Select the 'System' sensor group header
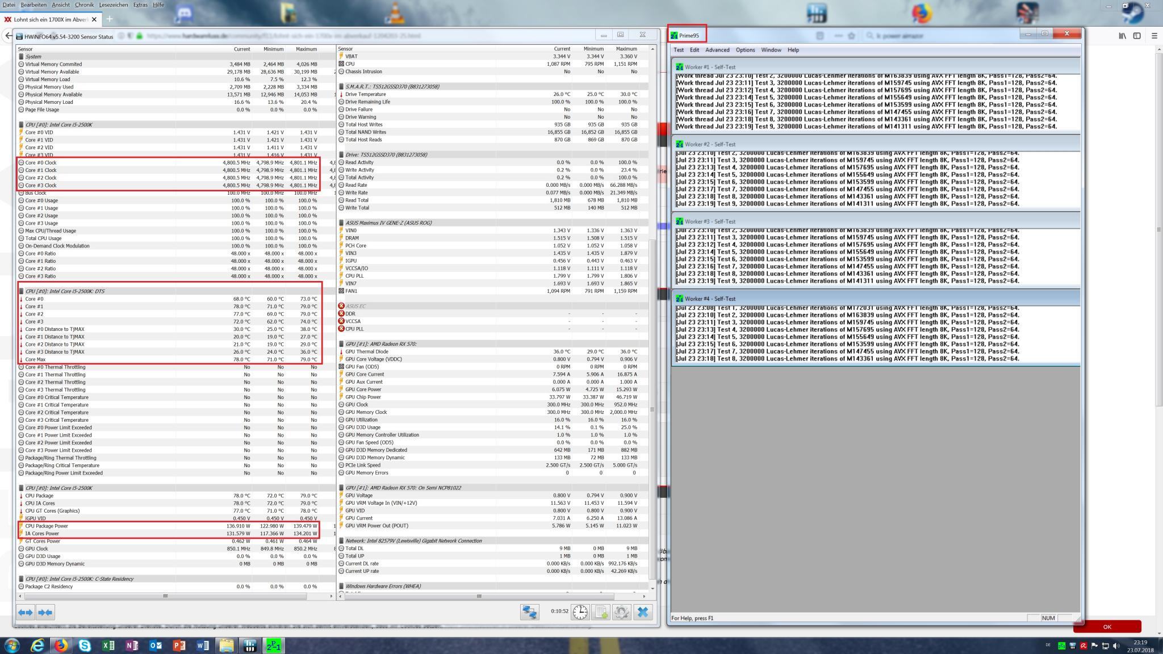 pos(176,57)
